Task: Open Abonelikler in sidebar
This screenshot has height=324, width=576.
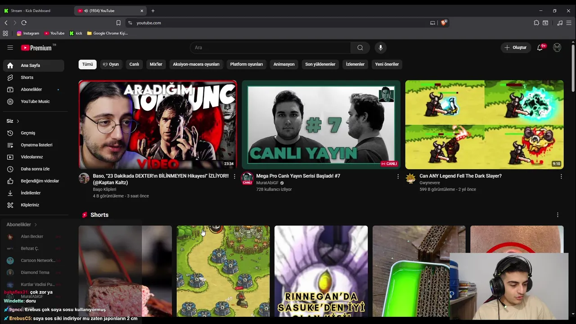Action: (34, 90)
